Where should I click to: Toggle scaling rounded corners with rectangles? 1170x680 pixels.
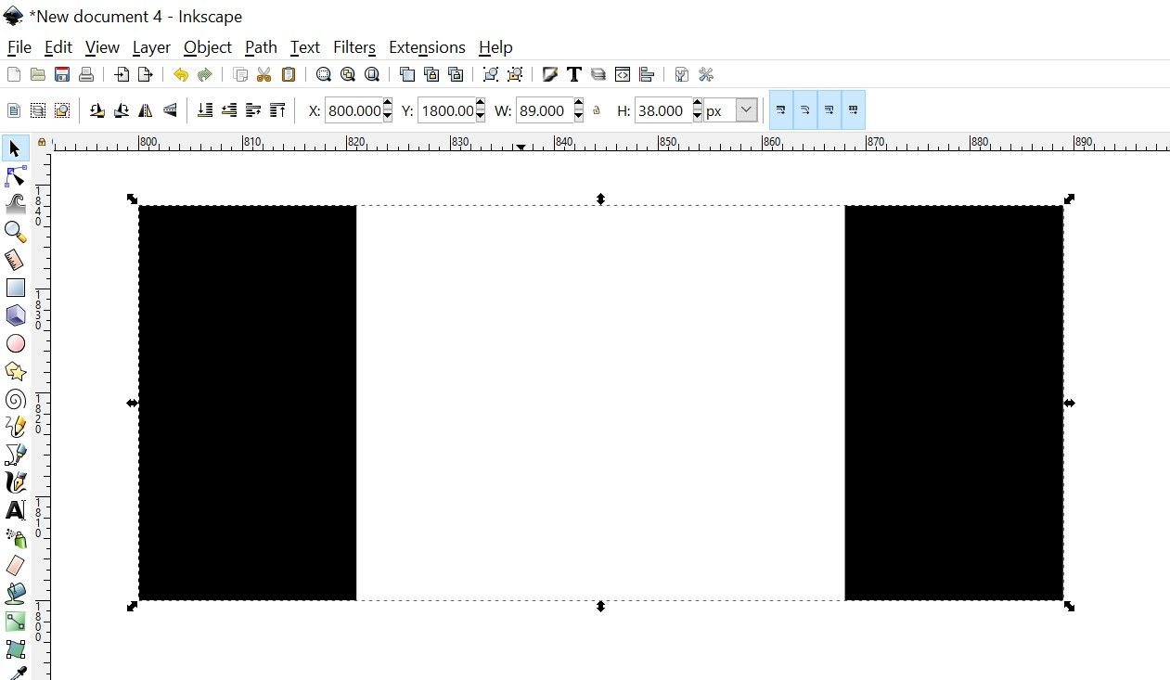click(x=804, y=109)
